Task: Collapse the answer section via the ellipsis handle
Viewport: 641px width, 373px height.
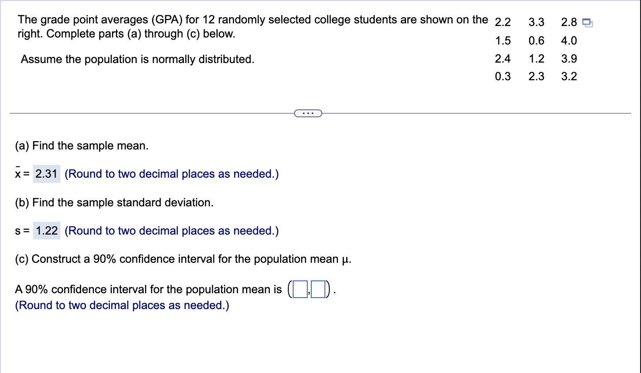Action: (309, 113)
